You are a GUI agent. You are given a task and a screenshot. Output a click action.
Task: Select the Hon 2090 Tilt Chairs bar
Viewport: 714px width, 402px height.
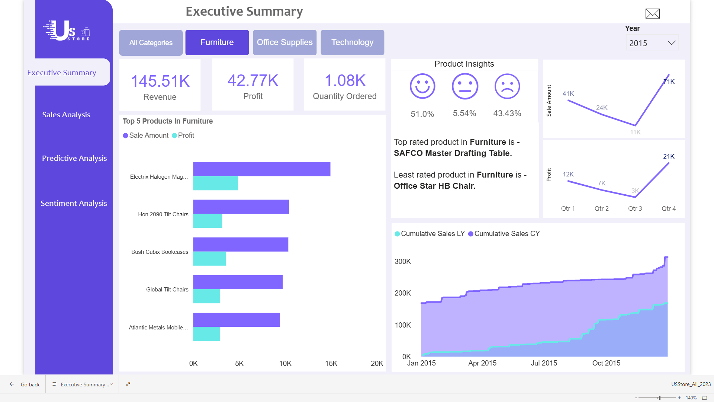tap(241, 207)
